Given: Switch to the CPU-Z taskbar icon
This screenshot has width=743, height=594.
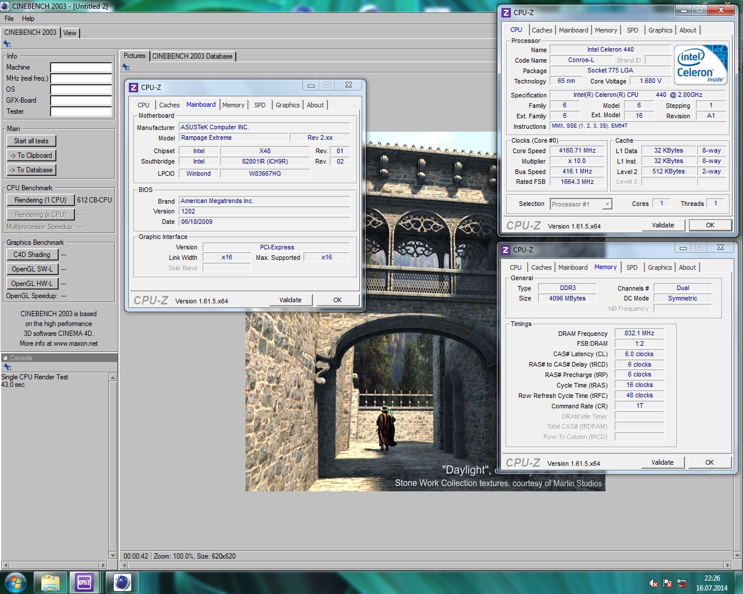Looking at the screenshot, I should 84,582.
